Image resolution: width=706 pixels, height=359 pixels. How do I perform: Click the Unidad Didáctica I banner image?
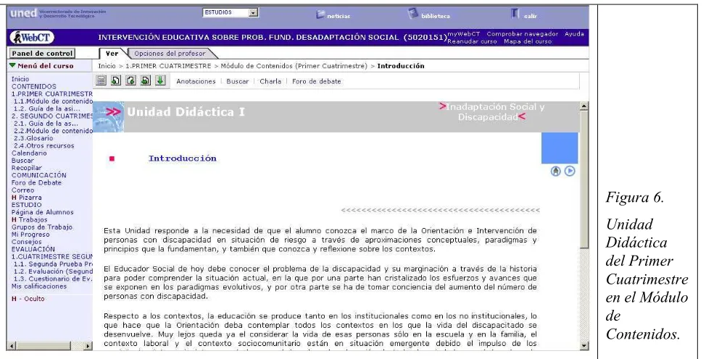point(109,117)
